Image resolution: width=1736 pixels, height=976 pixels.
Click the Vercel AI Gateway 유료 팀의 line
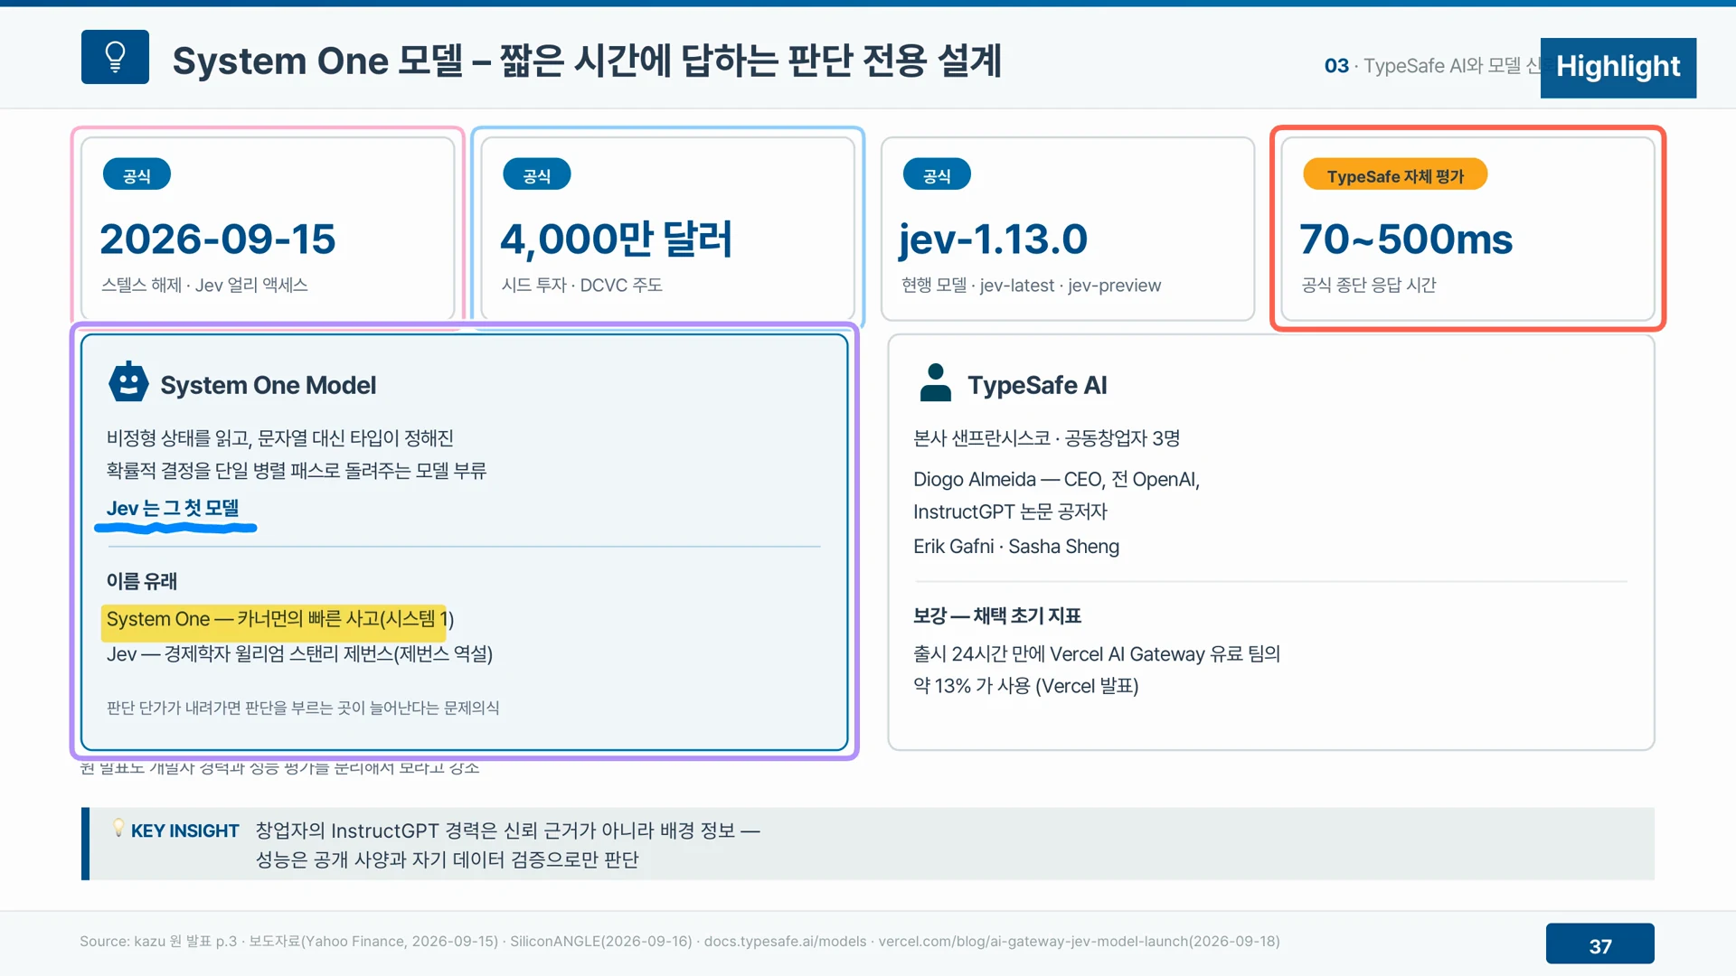pos(1097,653)
